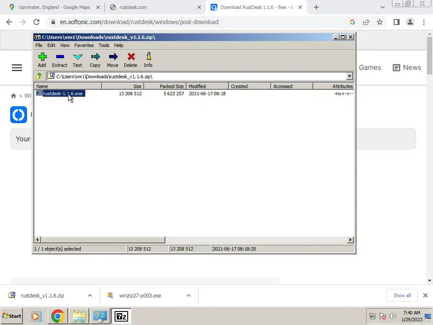
Task: Open Chrome tab search chevron
Action: click(382, 8)
